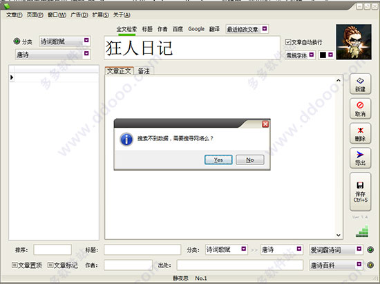Image resolution: width=380 pixels, height=284 pixels.
Task: Open the 窗口(W) menu
Action: tap(57, 15)
